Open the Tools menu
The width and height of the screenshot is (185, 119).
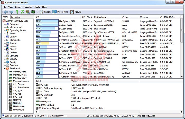[37, 7]
